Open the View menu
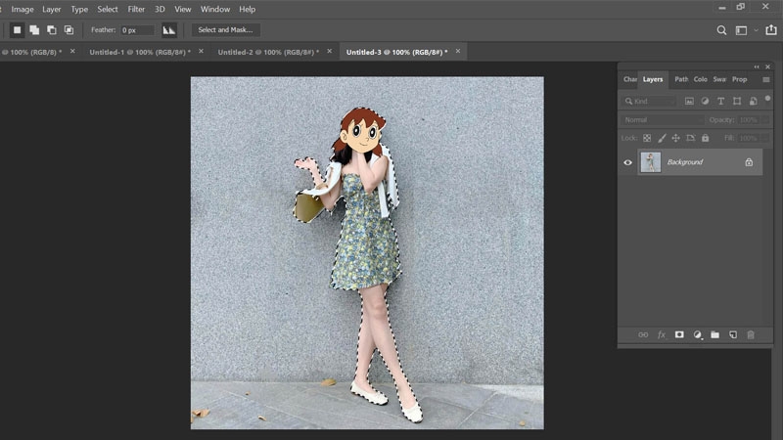 click(183, 9)
